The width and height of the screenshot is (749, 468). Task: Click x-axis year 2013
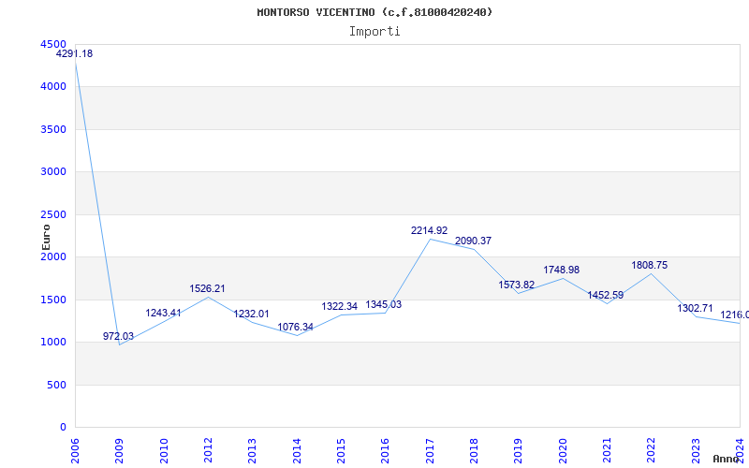pyautogui.click(x=252, y=451)
